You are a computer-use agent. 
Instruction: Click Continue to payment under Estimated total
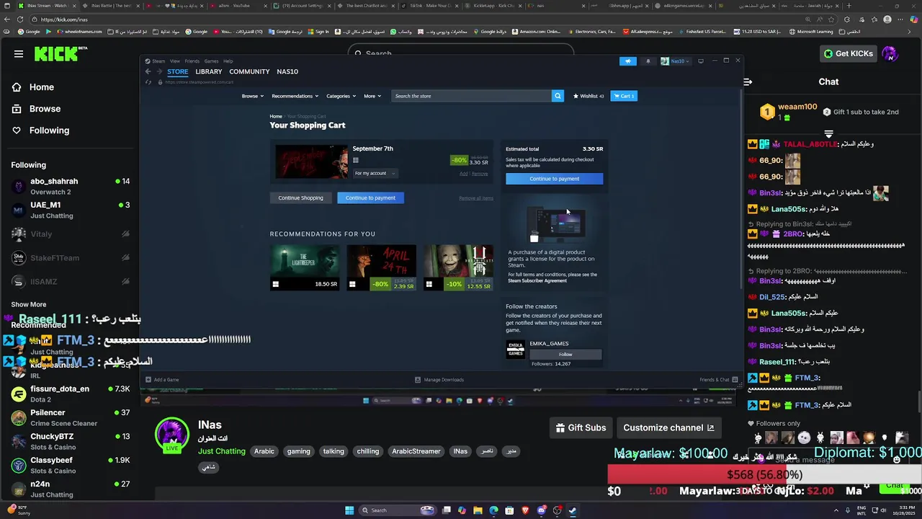(x=554, y=179)
